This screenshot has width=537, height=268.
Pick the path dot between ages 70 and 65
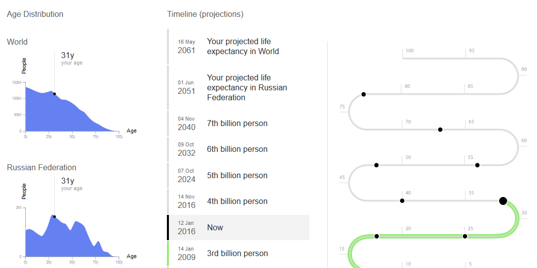[x=440, y=130]
